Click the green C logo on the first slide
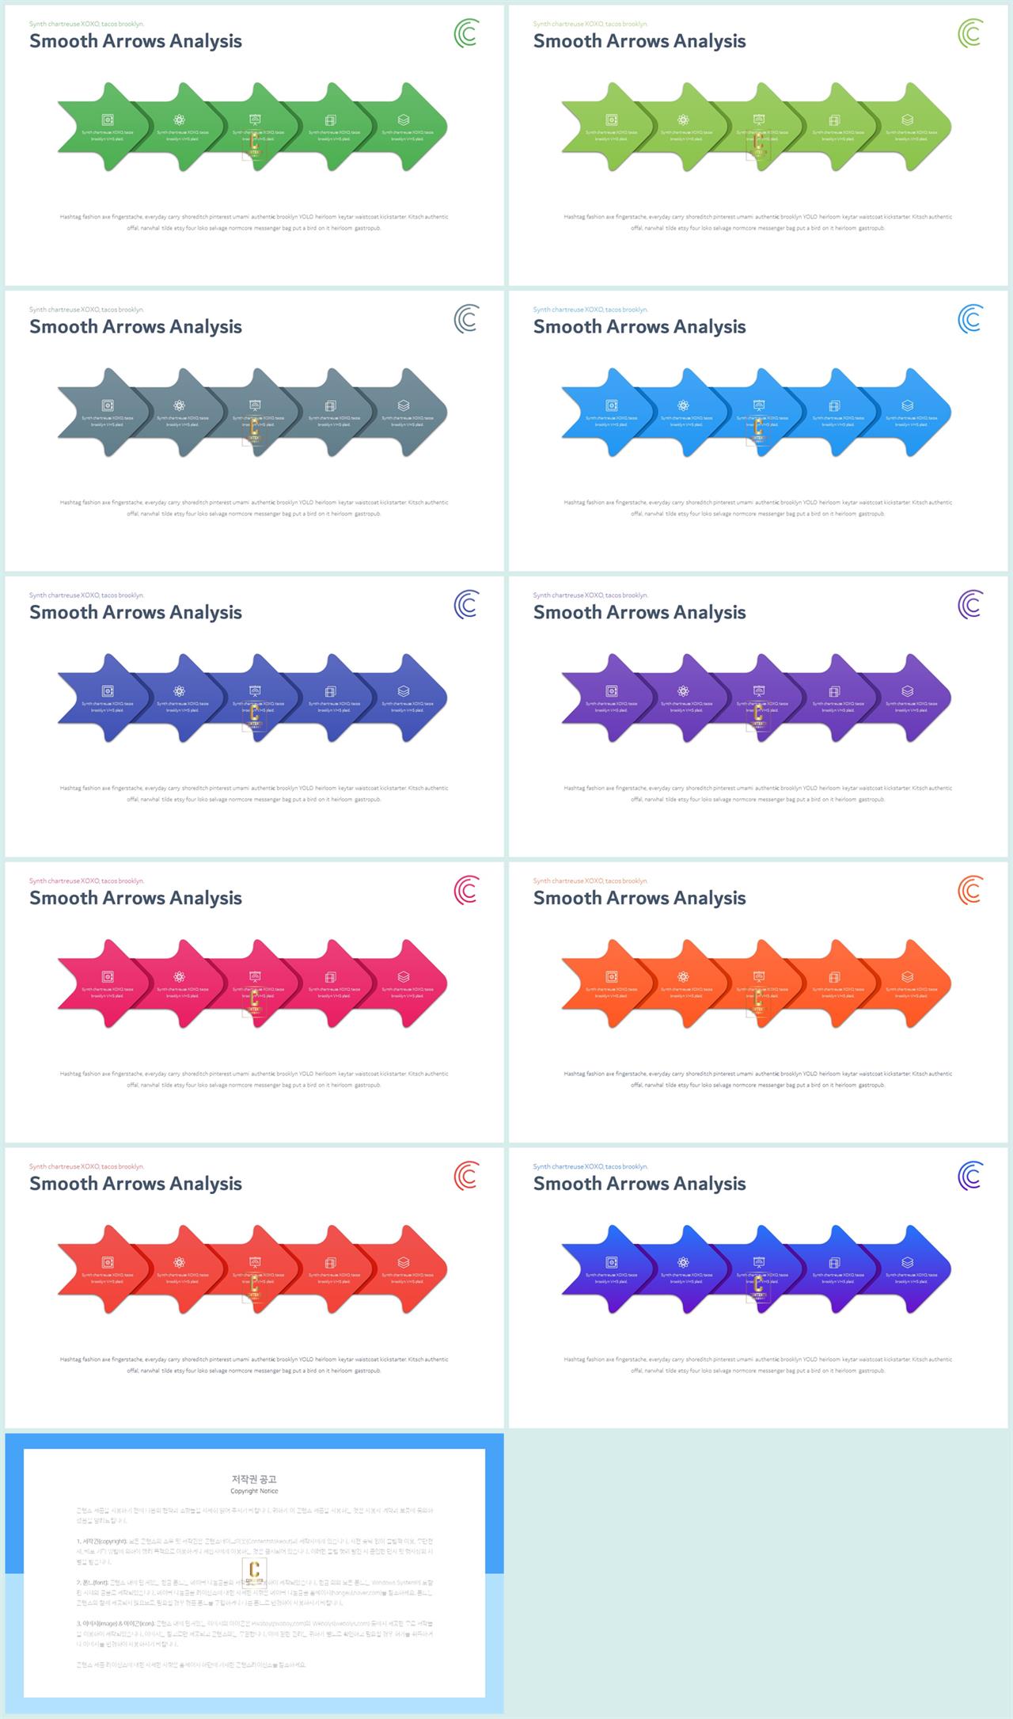The height and width of the screenshot is (1719, 1013). pos(467,34)
